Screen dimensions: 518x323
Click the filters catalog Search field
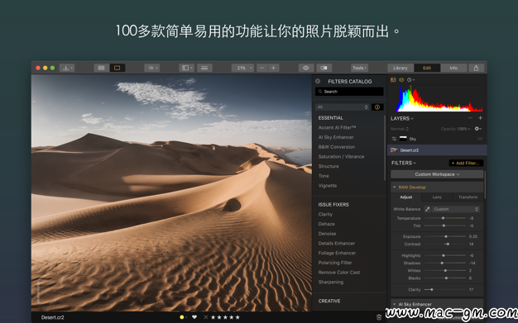[x=349, y=92]
